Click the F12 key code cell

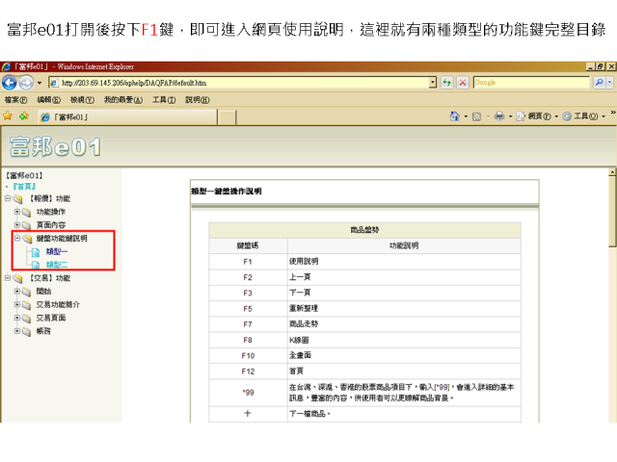pyautogui.click(x=248, y=372)
